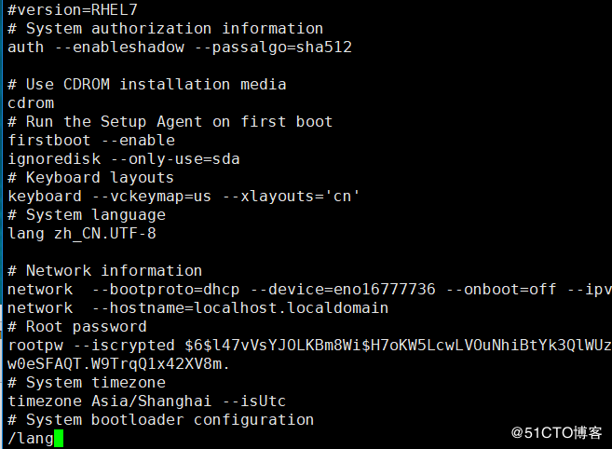Click the '--xlayouts='cn'' option

tap(291, 196)
